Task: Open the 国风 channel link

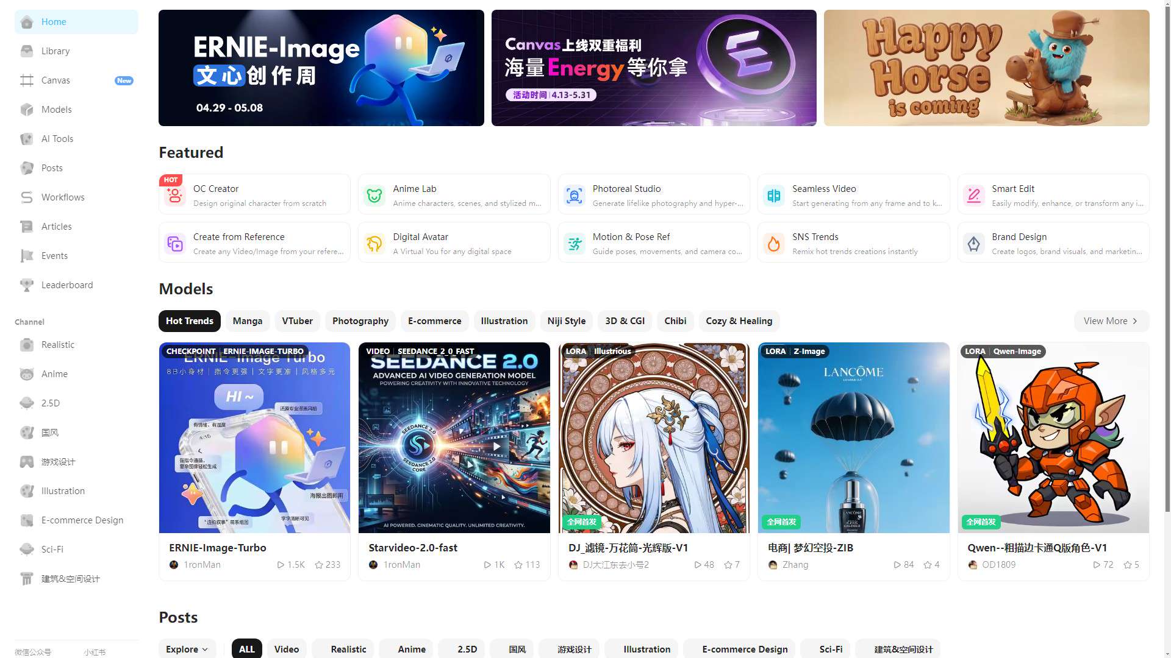Action: [x=76, y=433]
